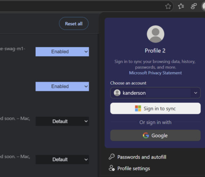This screenshot has width=205, height=177.
Task: Add this page to favorites star
Action: (168, 6)
